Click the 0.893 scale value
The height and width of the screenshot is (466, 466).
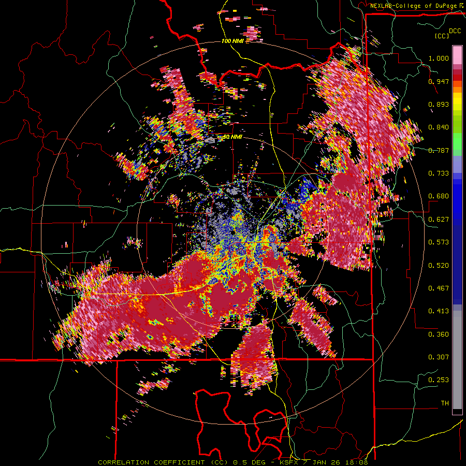439,104
